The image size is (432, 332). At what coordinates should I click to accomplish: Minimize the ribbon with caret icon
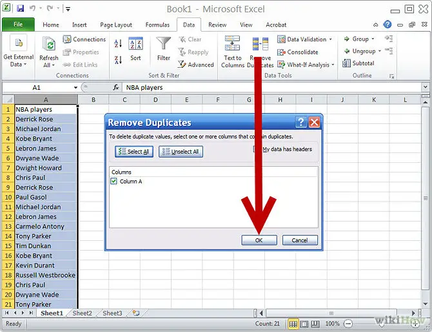375,25
